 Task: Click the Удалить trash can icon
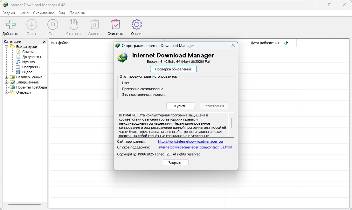point(94,24)
